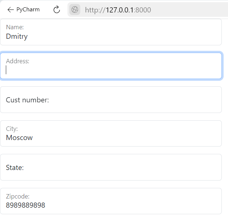
Task: Click the "Moscow" text value
Action: 19,138
